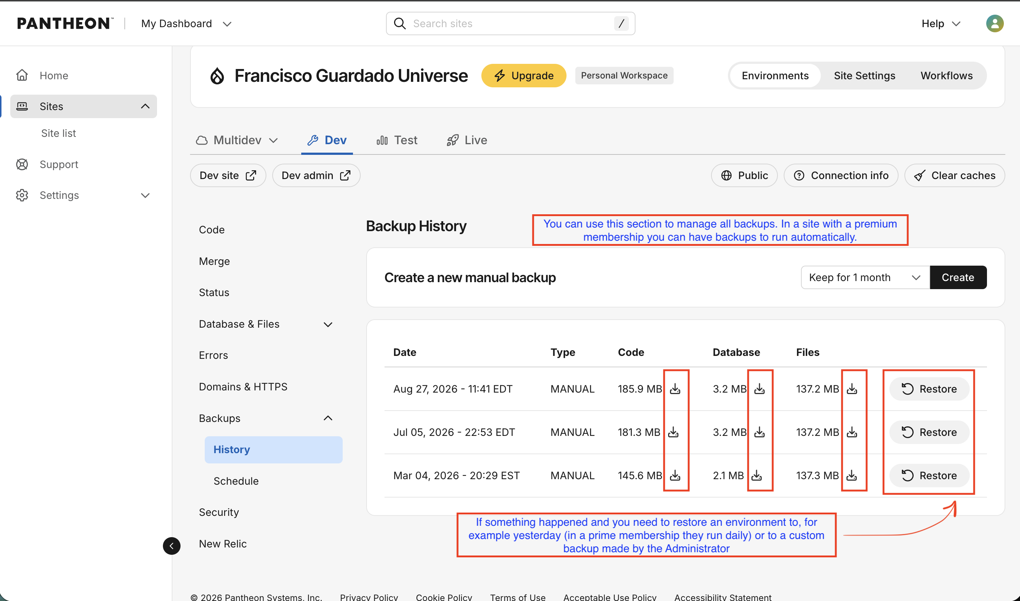Download database backup from Jul 05, 2026

click(759, 432)
